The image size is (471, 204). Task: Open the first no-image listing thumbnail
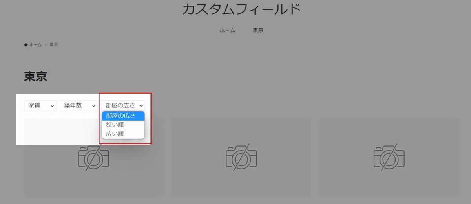coord(94,157)
